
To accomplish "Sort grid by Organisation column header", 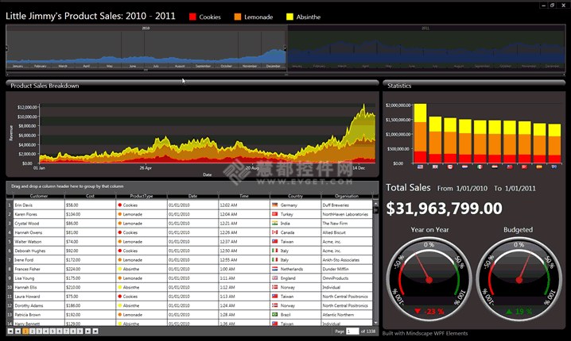I will [x=347, y=196].
